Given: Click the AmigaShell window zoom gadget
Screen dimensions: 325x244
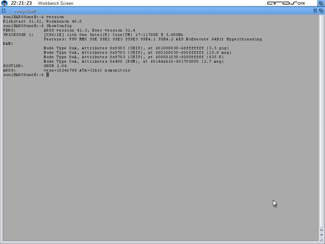Looking at the screenshot, I should [x=315, y=10].
